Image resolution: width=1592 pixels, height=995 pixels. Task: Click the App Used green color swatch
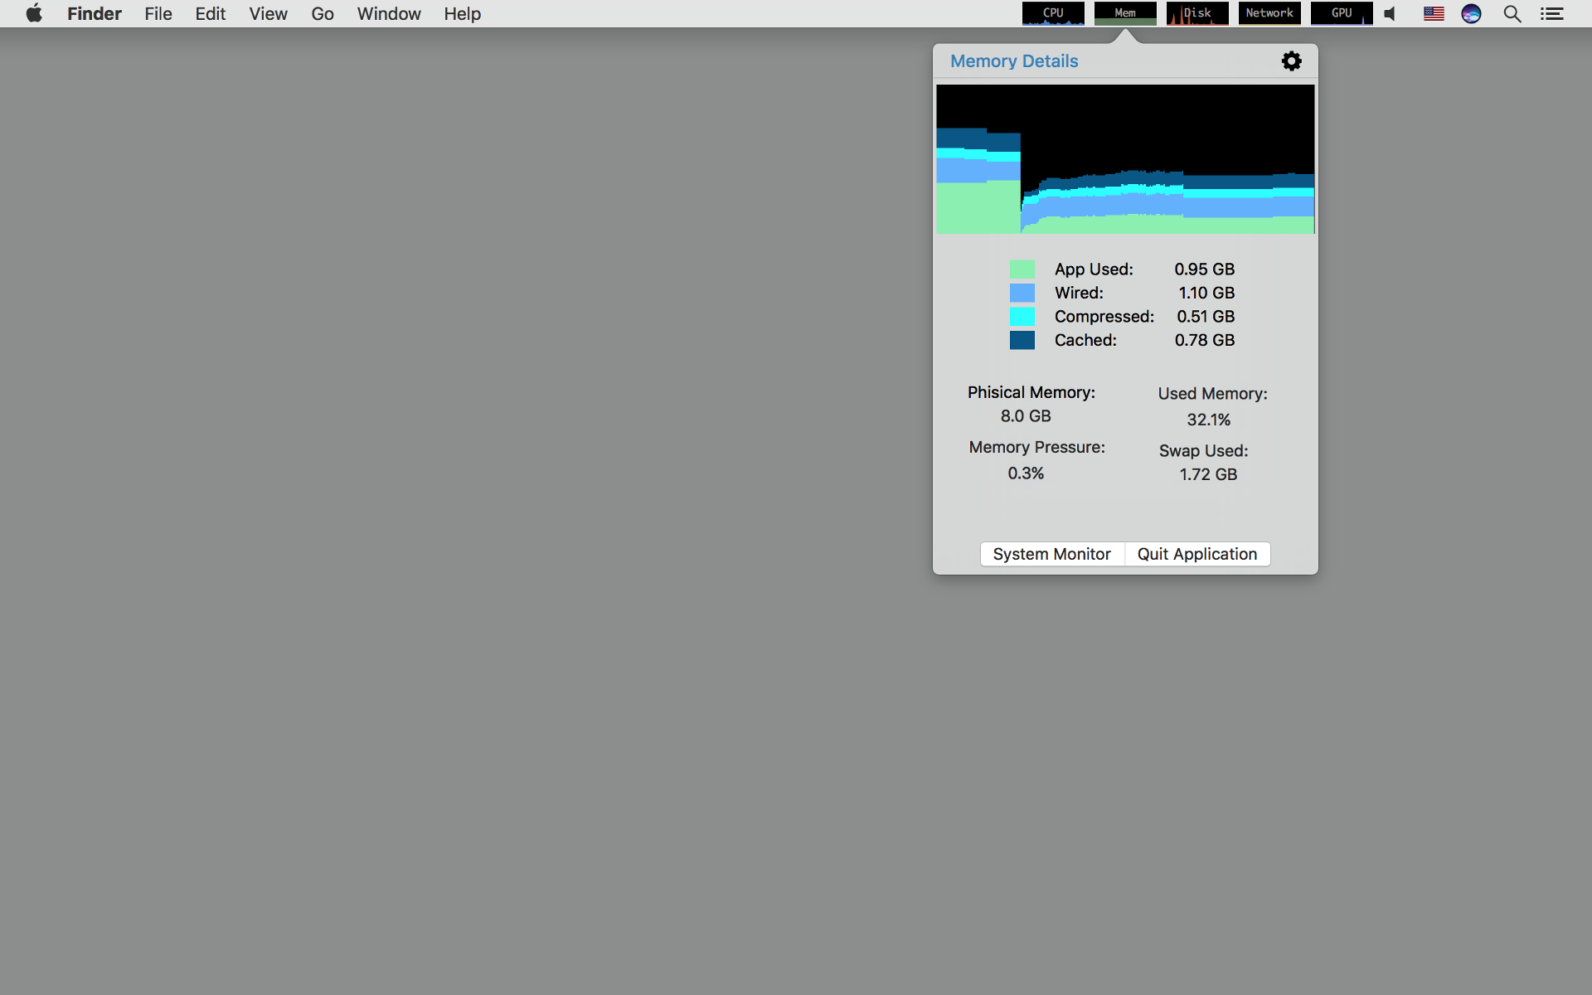1022,269
